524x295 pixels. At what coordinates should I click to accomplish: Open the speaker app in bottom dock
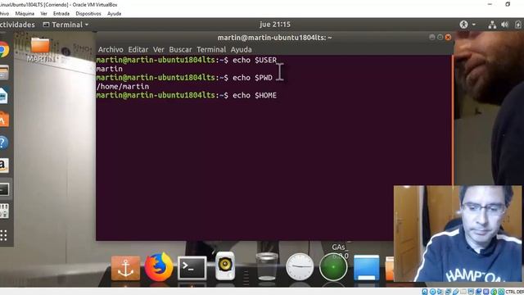[225, 266]
